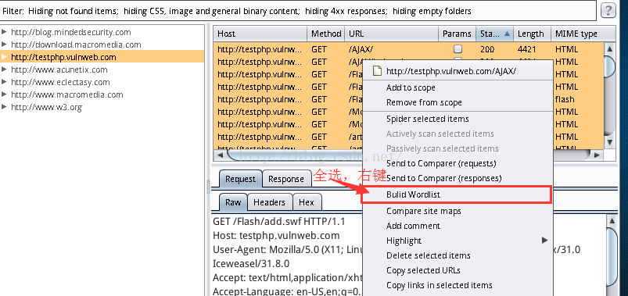Expand http://www.eclectasy.com tree node
Image resolution: width=628 pixels, height=296 pixels.
tap(5, 82)
